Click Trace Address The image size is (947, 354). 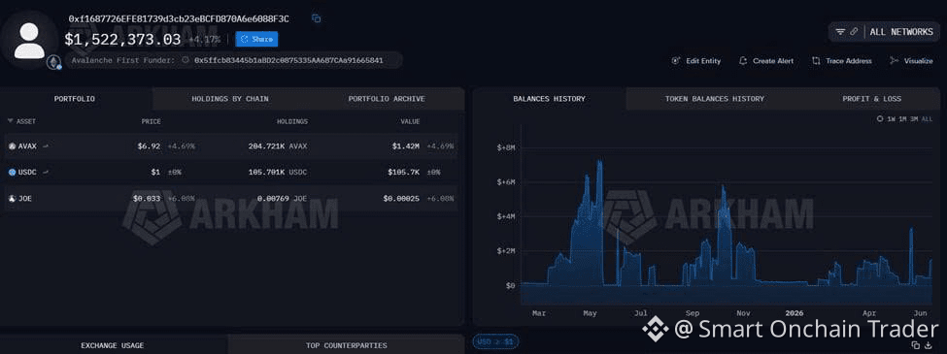(x=842, y=61)
